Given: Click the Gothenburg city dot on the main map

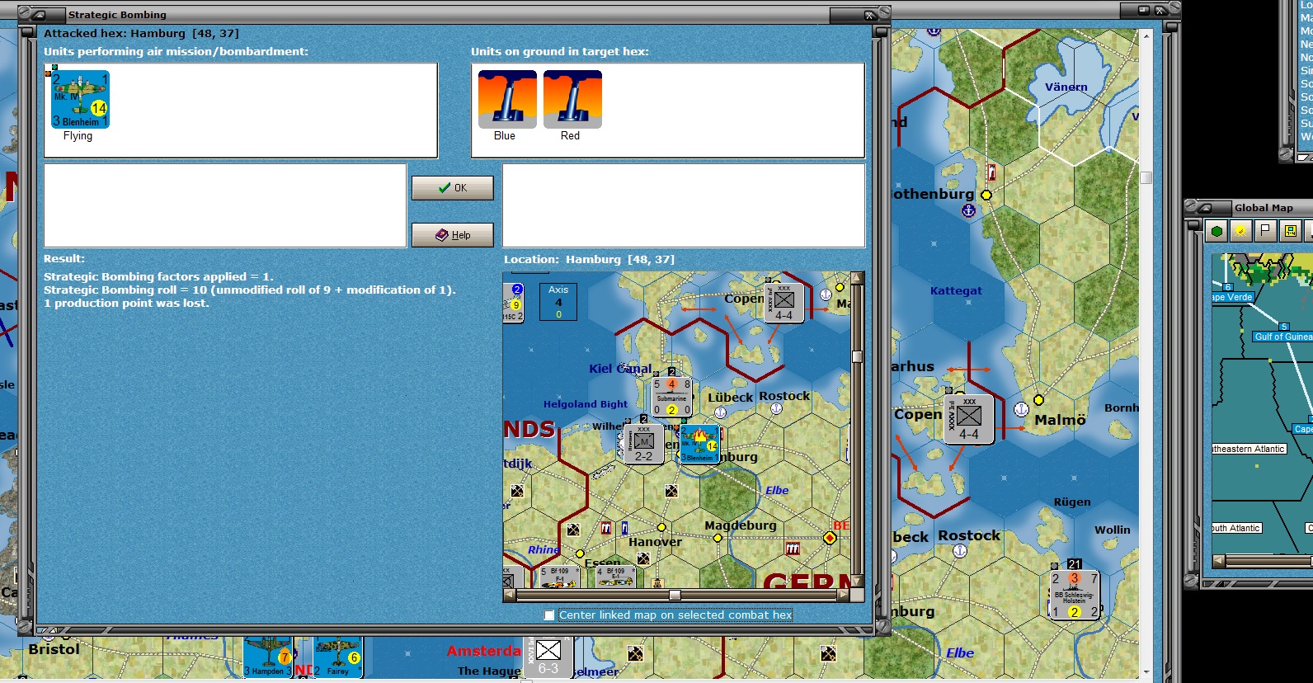Looking at the screenshot, I should pyautogui.click(x=986, y=195).
